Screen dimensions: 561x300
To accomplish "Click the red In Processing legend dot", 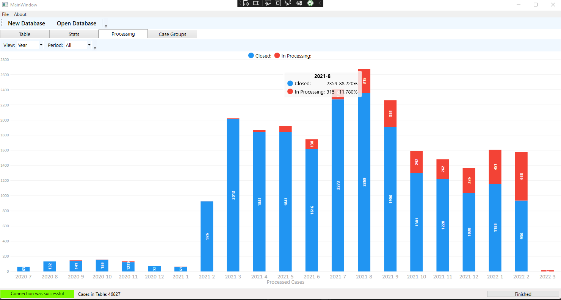I will click(x=277, y=56).
